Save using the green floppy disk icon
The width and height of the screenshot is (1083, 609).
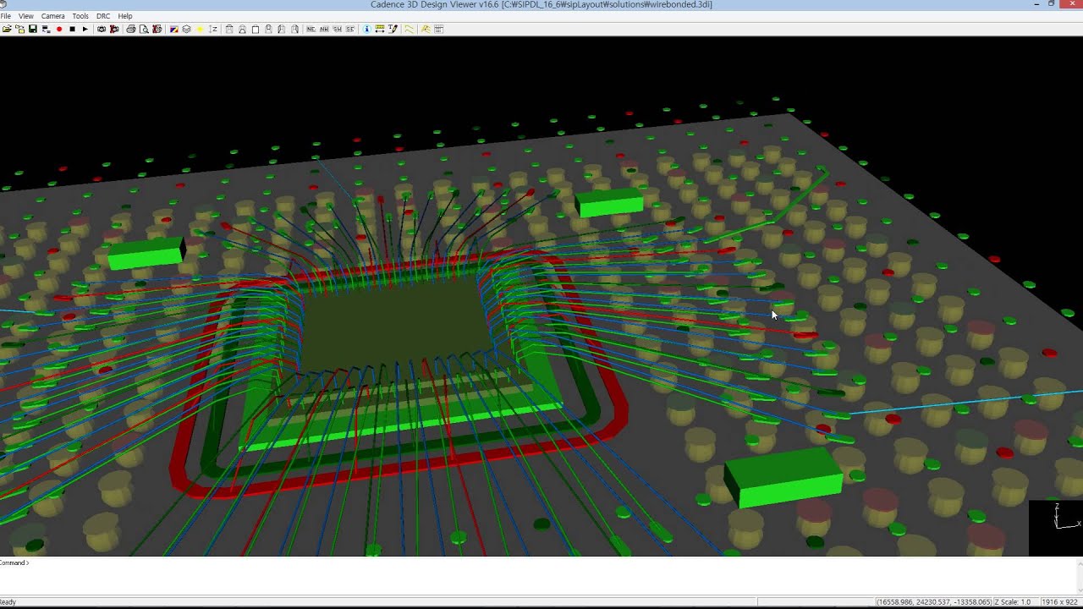(x=33, y=29)
